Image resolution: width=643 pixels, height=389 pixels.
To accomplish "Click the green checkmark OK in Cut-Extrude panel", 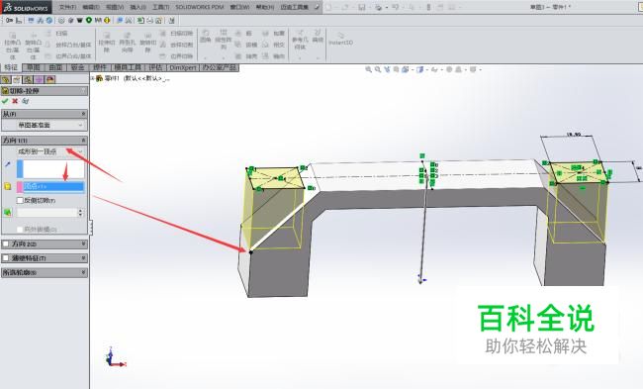I will pos(5,101).
